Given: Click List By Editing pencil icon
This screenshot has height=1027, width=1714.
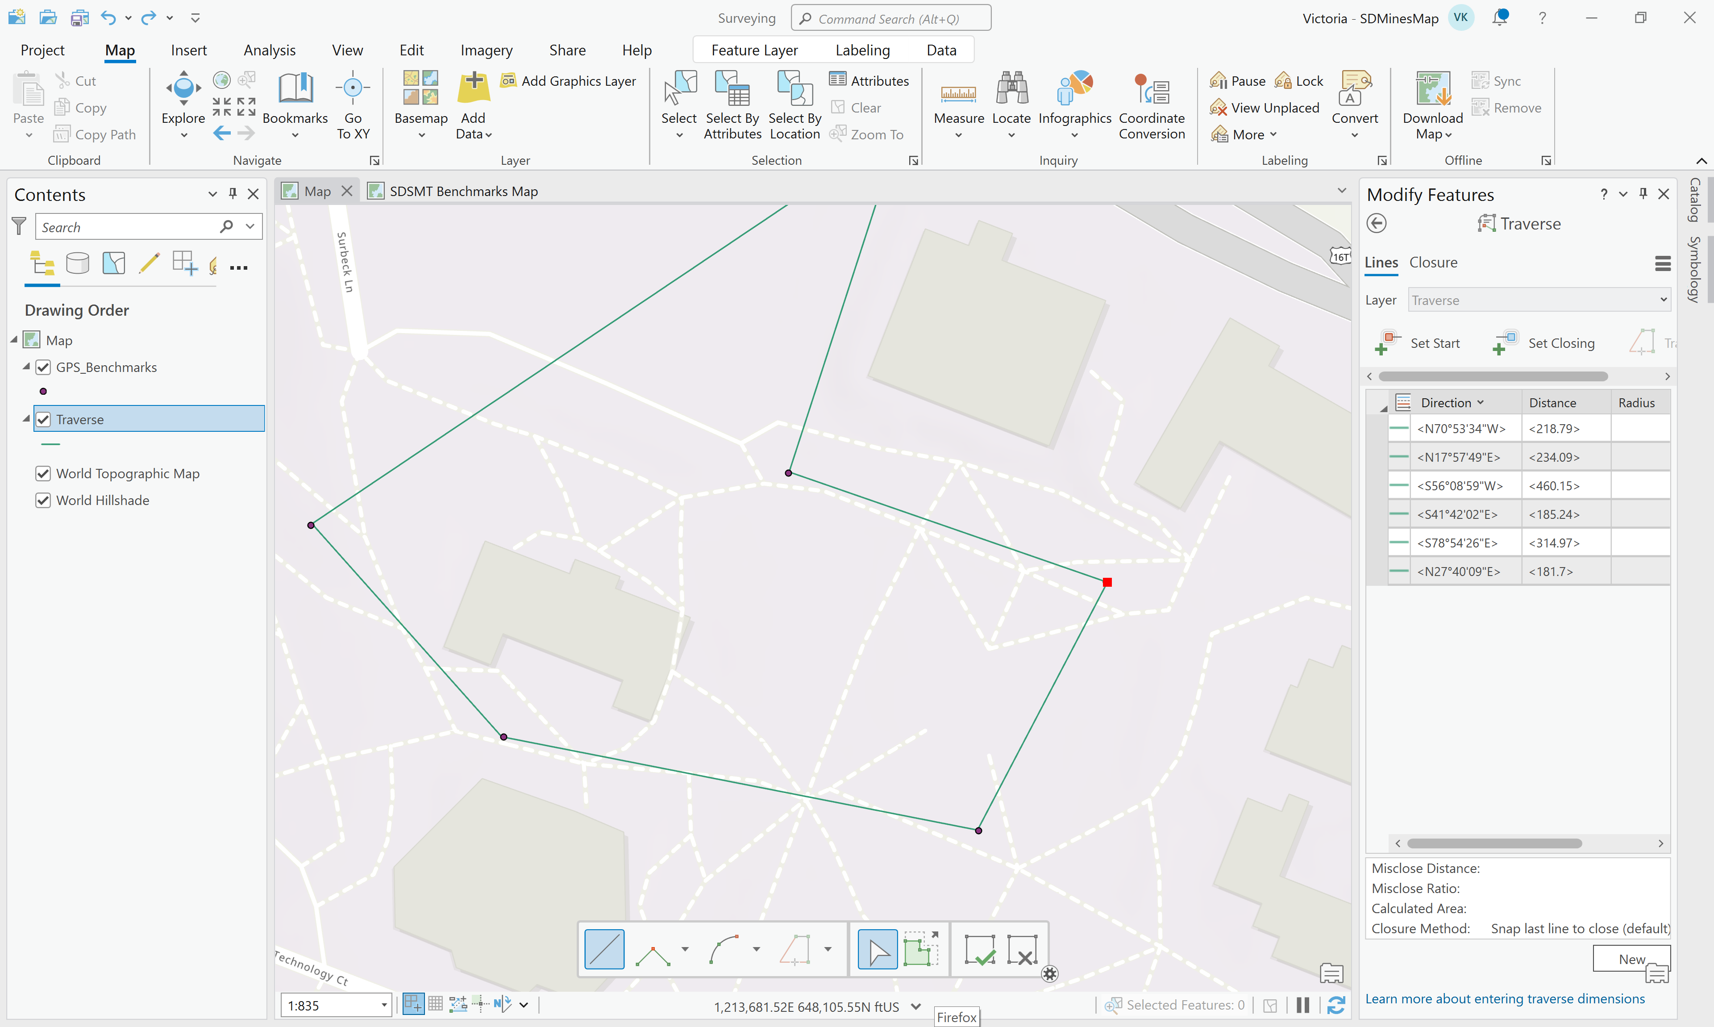Looking at the screenshot, I should click(x=149, y=263).
